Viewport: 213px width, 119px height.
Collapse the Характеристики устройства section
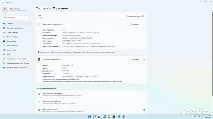(x=144, y=24)
